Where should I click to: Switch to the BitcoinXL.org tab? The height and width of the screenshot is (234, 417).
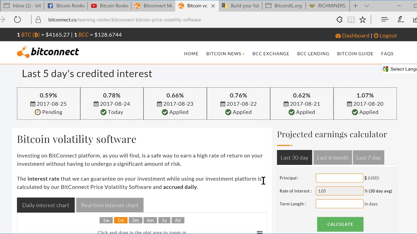tap(284, 6)
